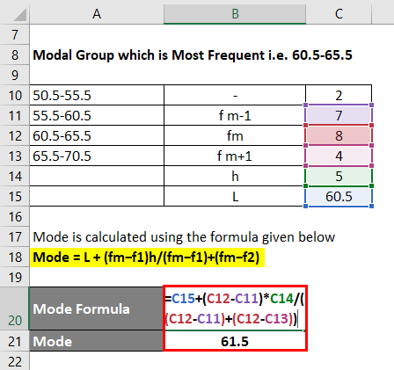Image resolution: width=394 pixels, height=370 pixels.
Task: Select row 14 header
Action: [15, 176]
